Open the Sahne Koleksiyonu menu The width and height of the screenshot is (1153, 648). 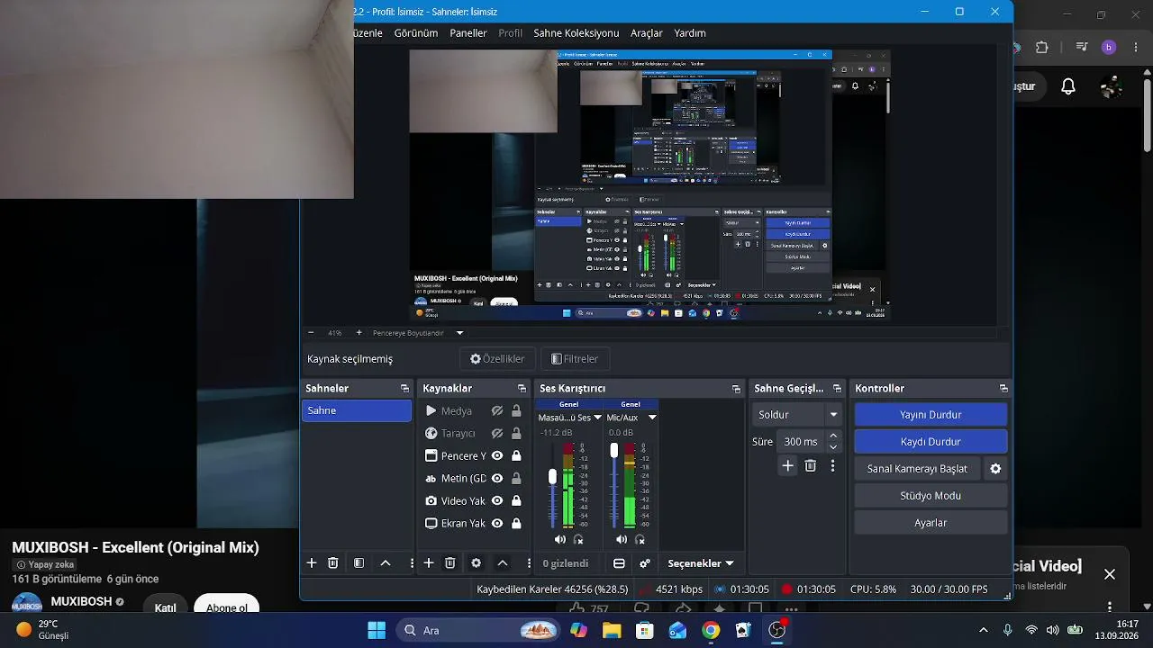tap(576, 33)
